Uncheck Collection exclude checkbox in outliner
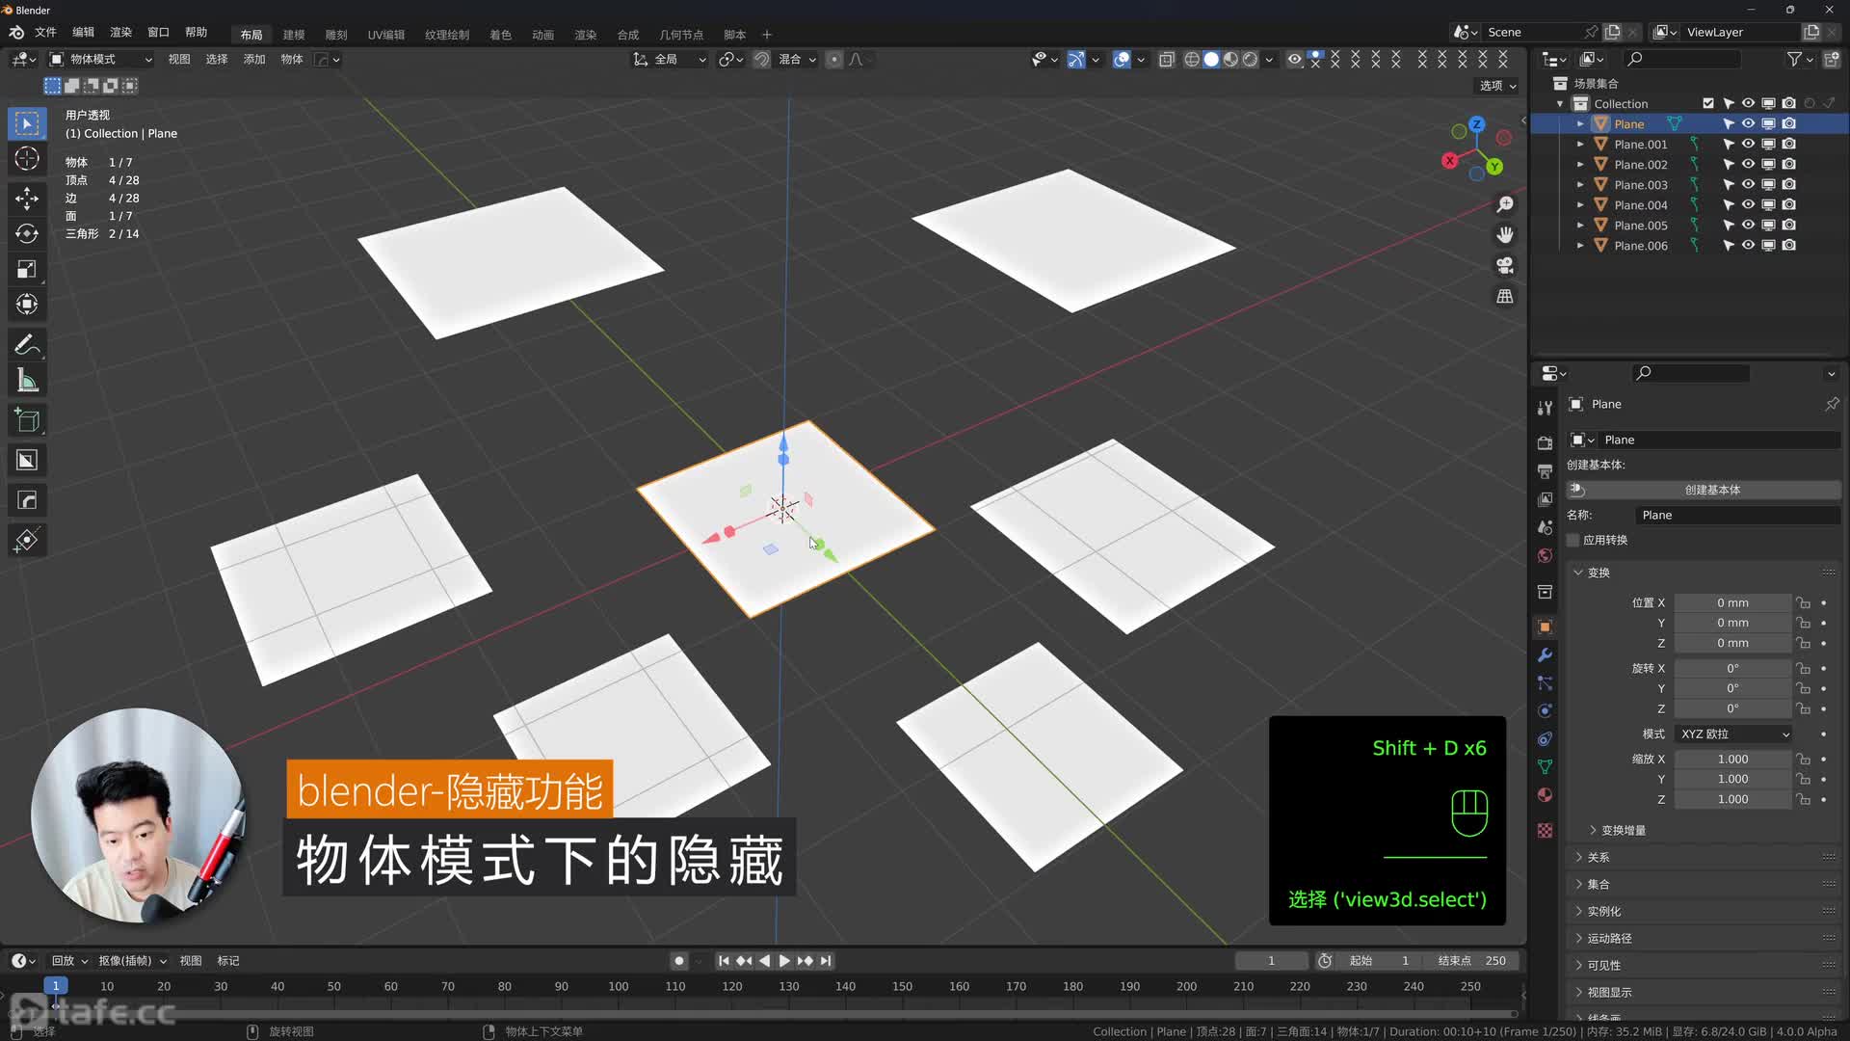The width and height of the screenshot is (1850, 1041). pyautogui.click(x=1708, y=104)
